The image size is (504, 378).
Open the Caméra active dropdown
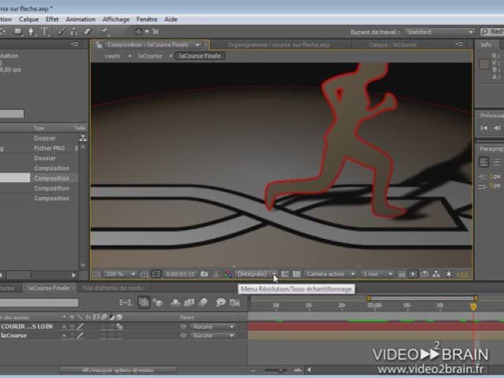click(x=330, y=274)
